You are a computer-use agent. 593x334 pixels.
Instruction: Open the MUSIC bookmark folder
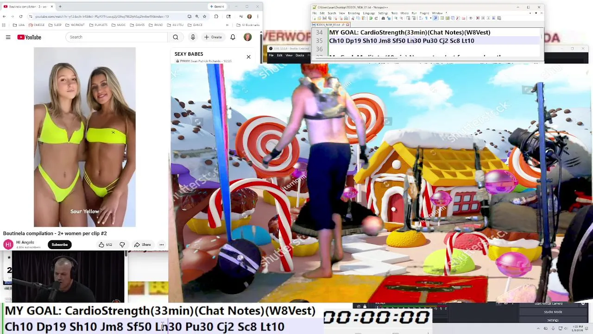[119, 25]
